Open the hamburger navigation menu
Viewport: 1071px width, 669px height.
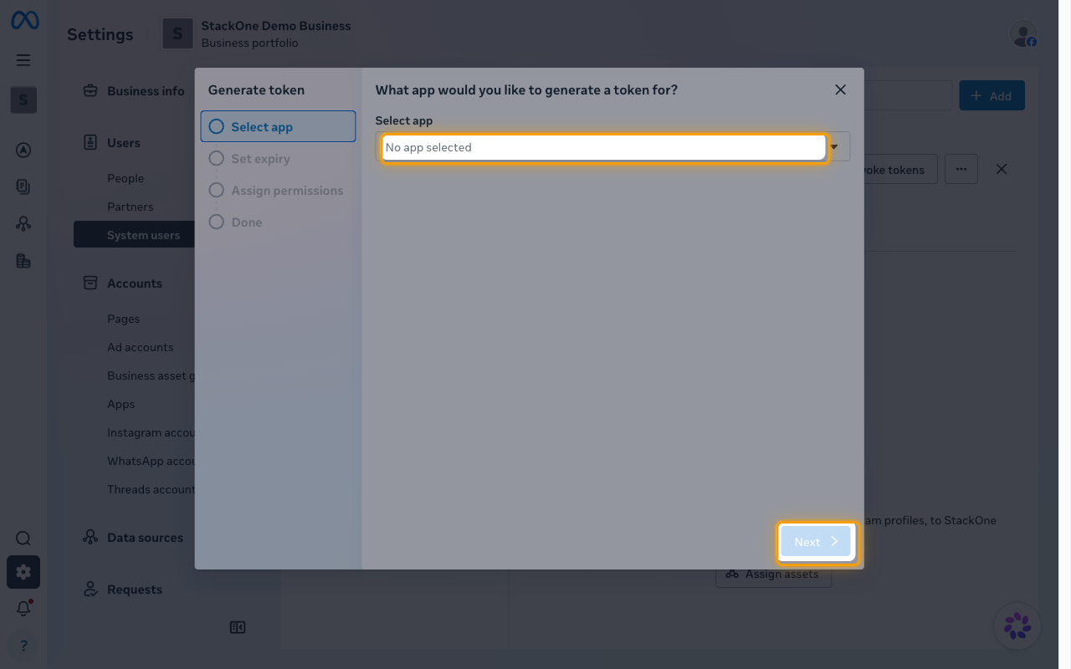[23, 60]
